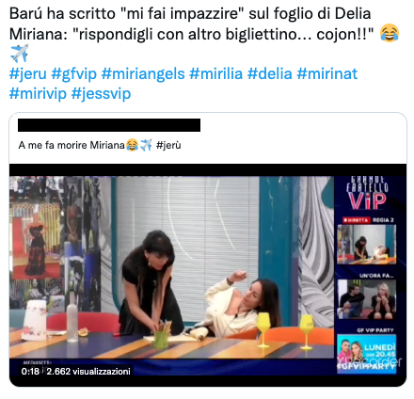Click the 0:18 video duration label
414x399 pixels.
(30, 372)
